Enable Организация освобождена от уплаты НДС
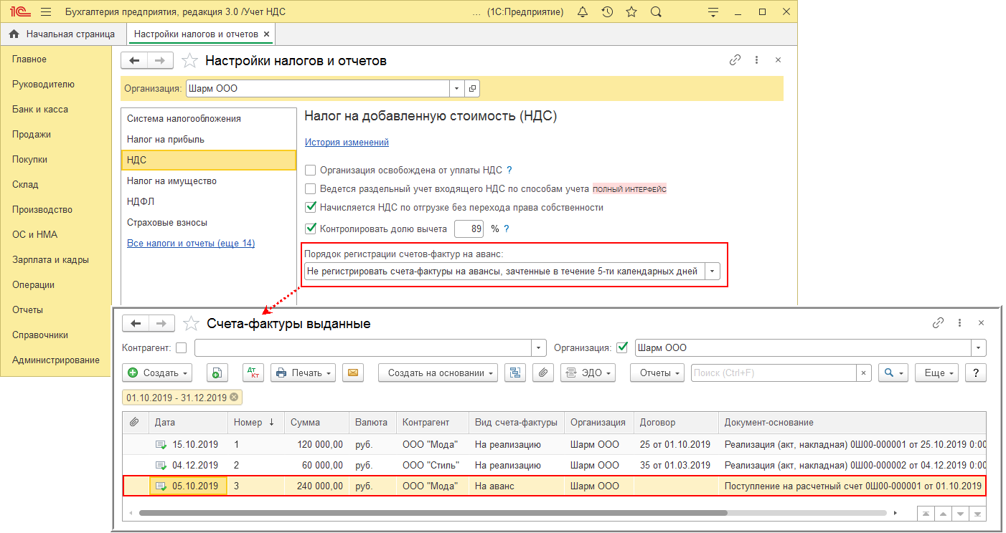This screenshot has height=533, width=1006. click(x=311, y=170)
